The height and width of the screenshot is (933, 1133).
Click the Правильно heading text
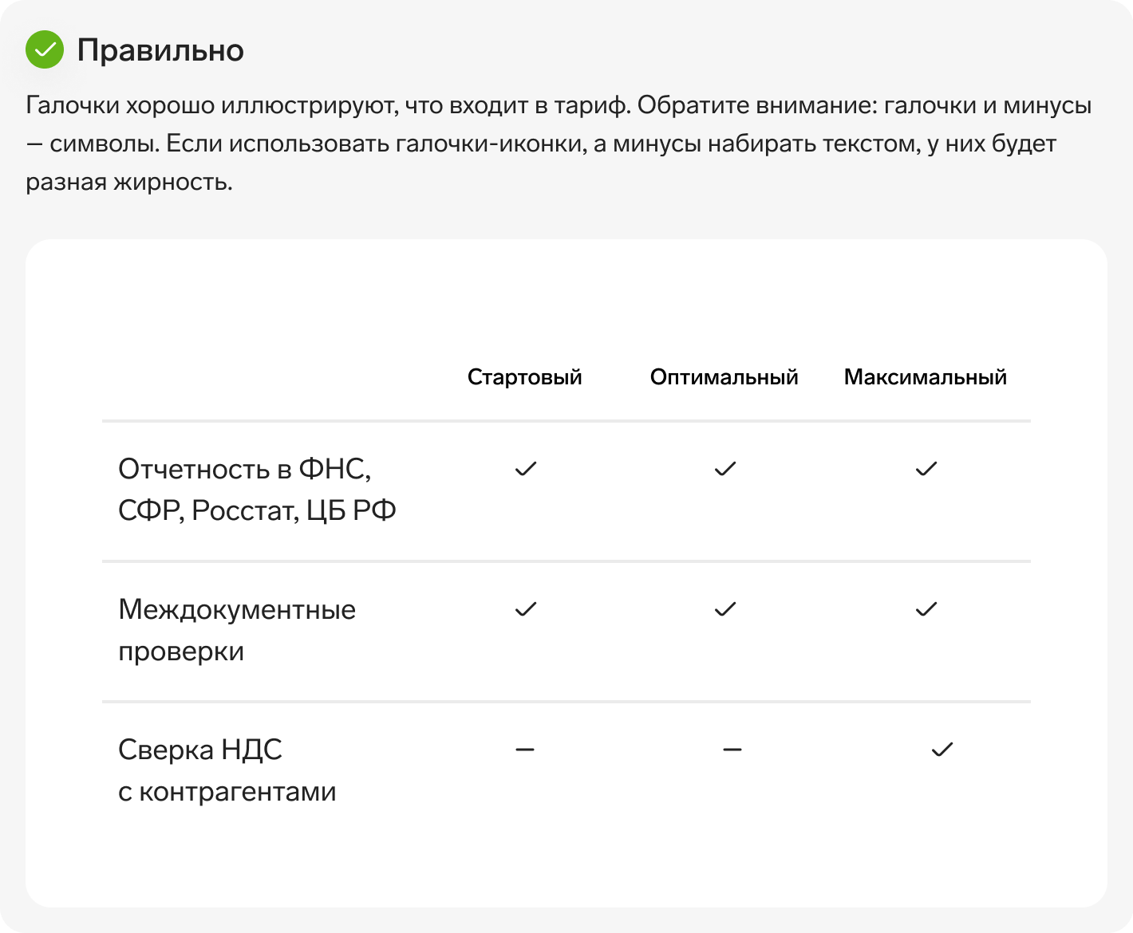160,50
